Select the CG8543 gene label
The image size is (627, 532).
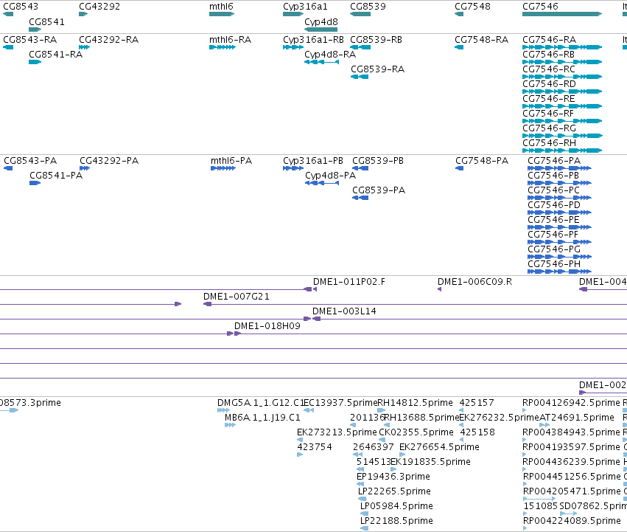click(21, 7)
